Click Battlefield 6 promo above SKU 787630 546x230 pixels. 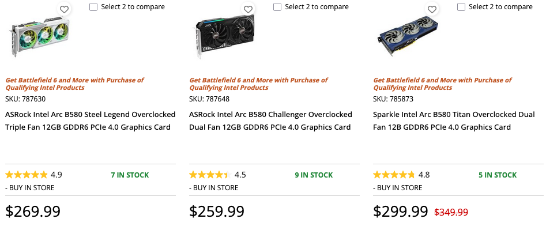[x=74, y=84]
